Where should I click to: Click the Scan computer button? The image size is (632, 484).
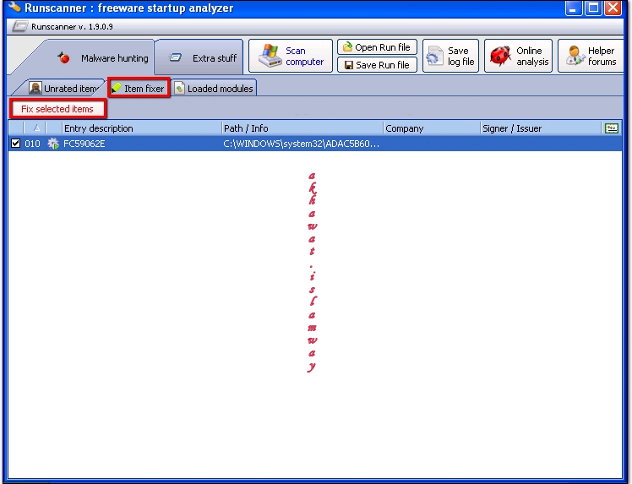[291, 56]
